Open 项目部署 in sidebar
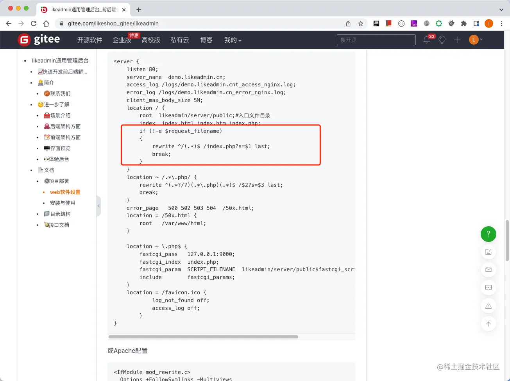This screenshot has width=510, height=381. [x=57, y=181]
